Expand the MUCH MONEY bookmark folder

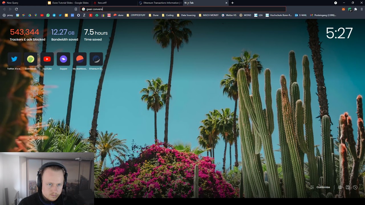click(208, 15)
